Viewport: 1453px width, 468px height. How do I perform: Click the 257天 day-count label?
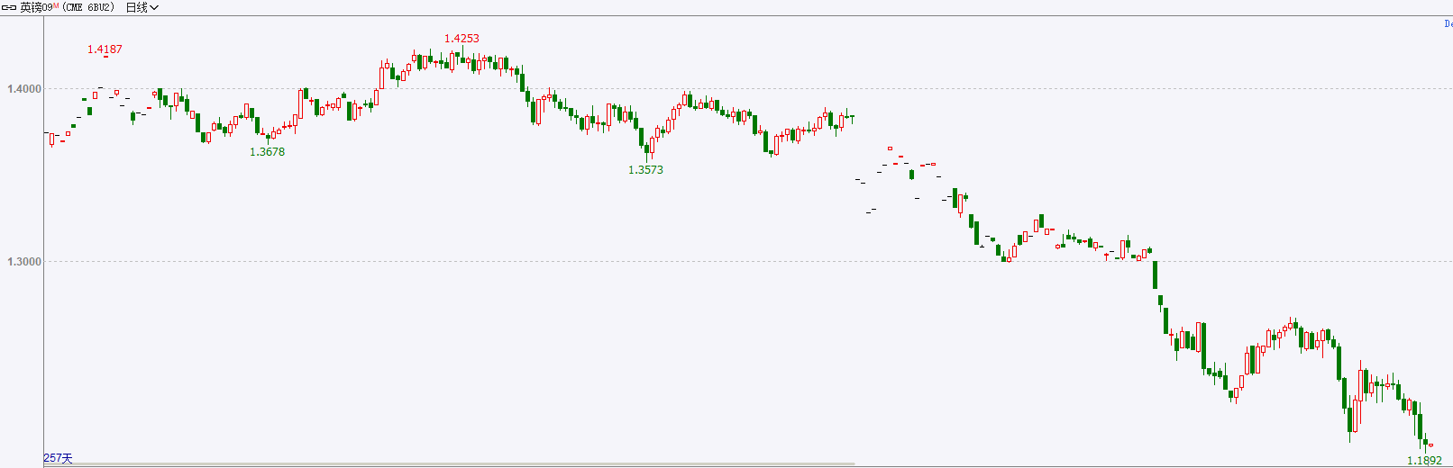(x=58, y=458)
